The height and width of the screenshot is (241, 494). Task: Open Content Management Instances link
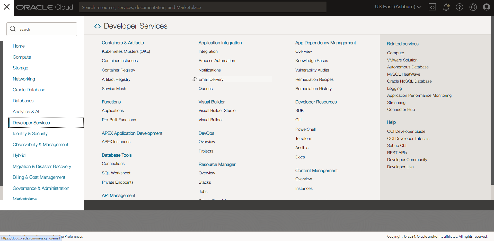[x=304, y=188]
